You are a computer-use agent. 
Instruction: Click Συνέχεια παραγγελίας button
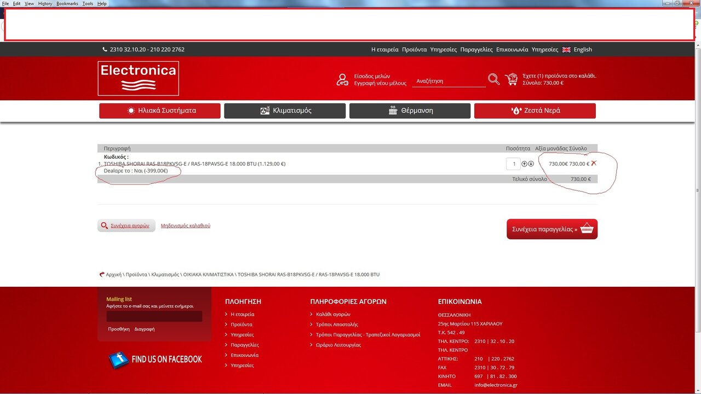552,229
